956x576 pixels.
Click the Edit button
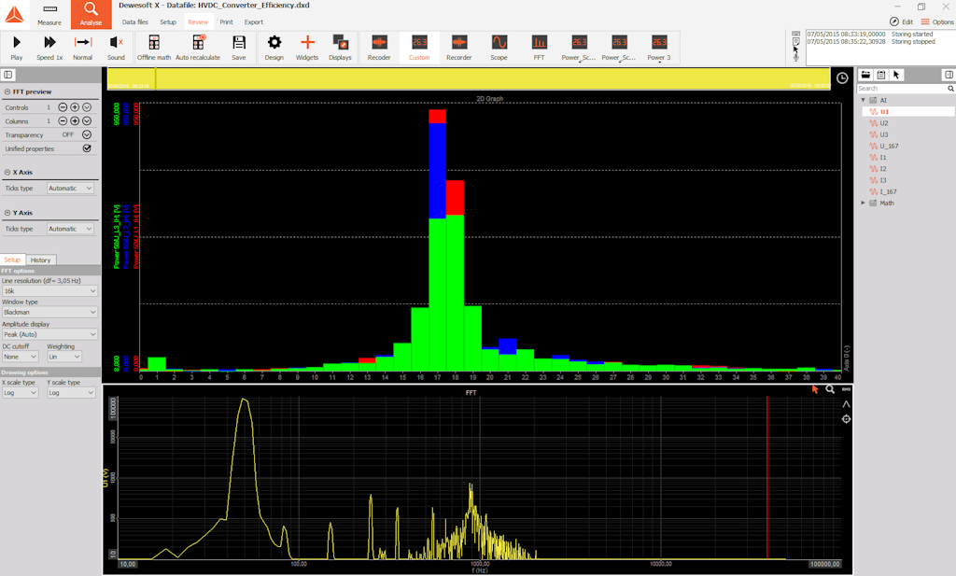901,22
